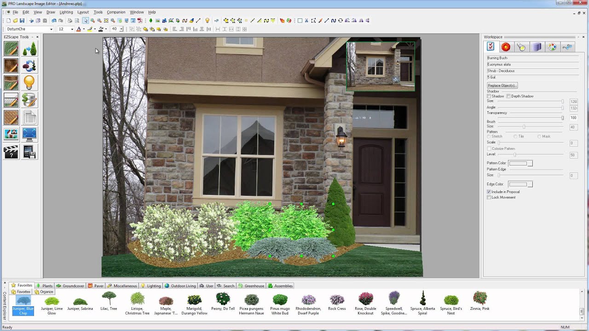Switch to the Groundcover tab
This screenshot has width=589, height=331.
coord(70,285)
